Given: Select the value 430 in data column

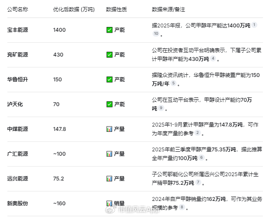Looking at the screenshot, I should click(58, 55).
